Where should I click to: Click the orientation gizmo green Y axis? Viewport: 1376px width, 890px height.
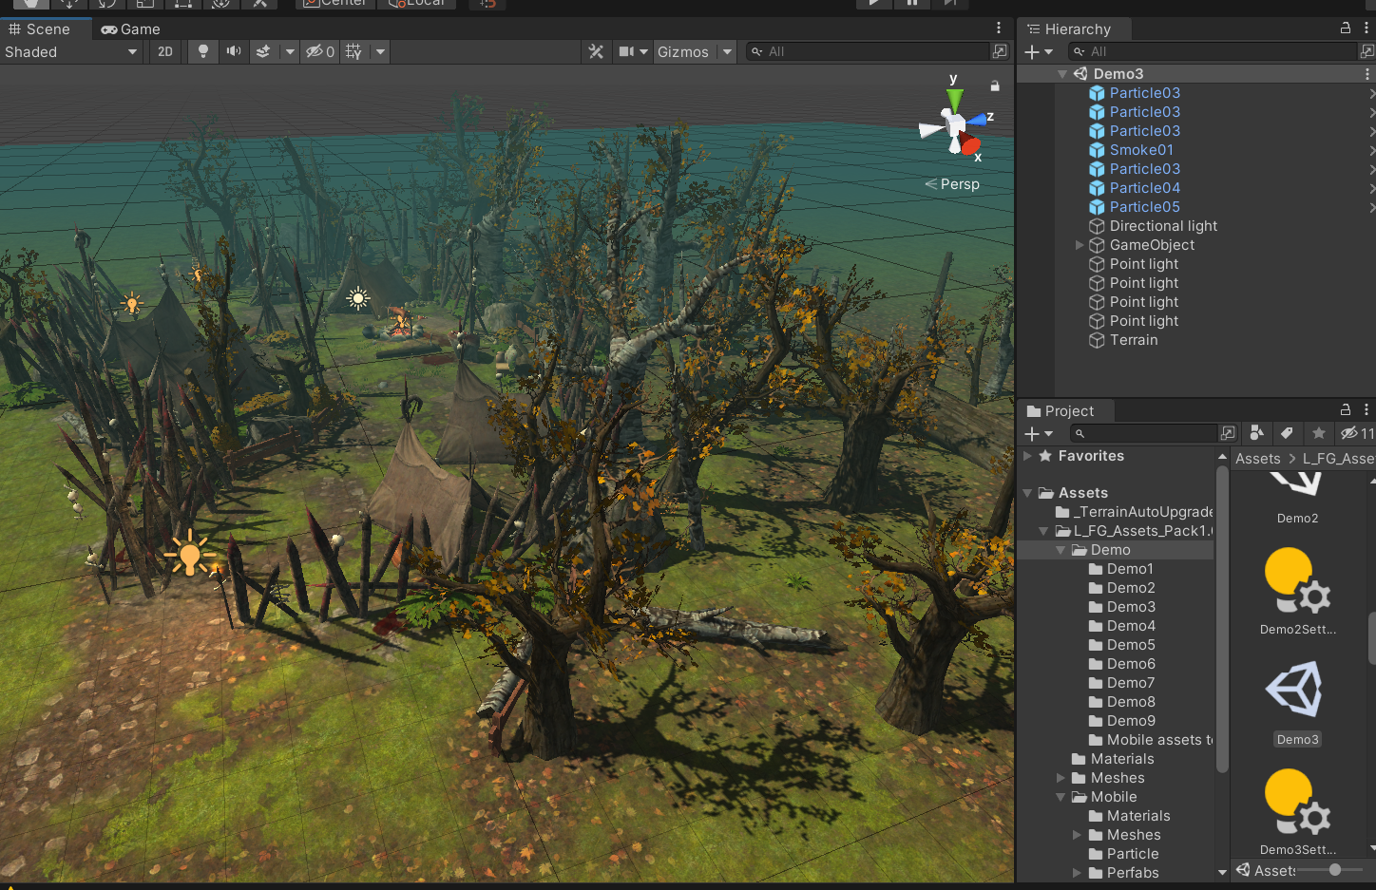pos(954,98)
